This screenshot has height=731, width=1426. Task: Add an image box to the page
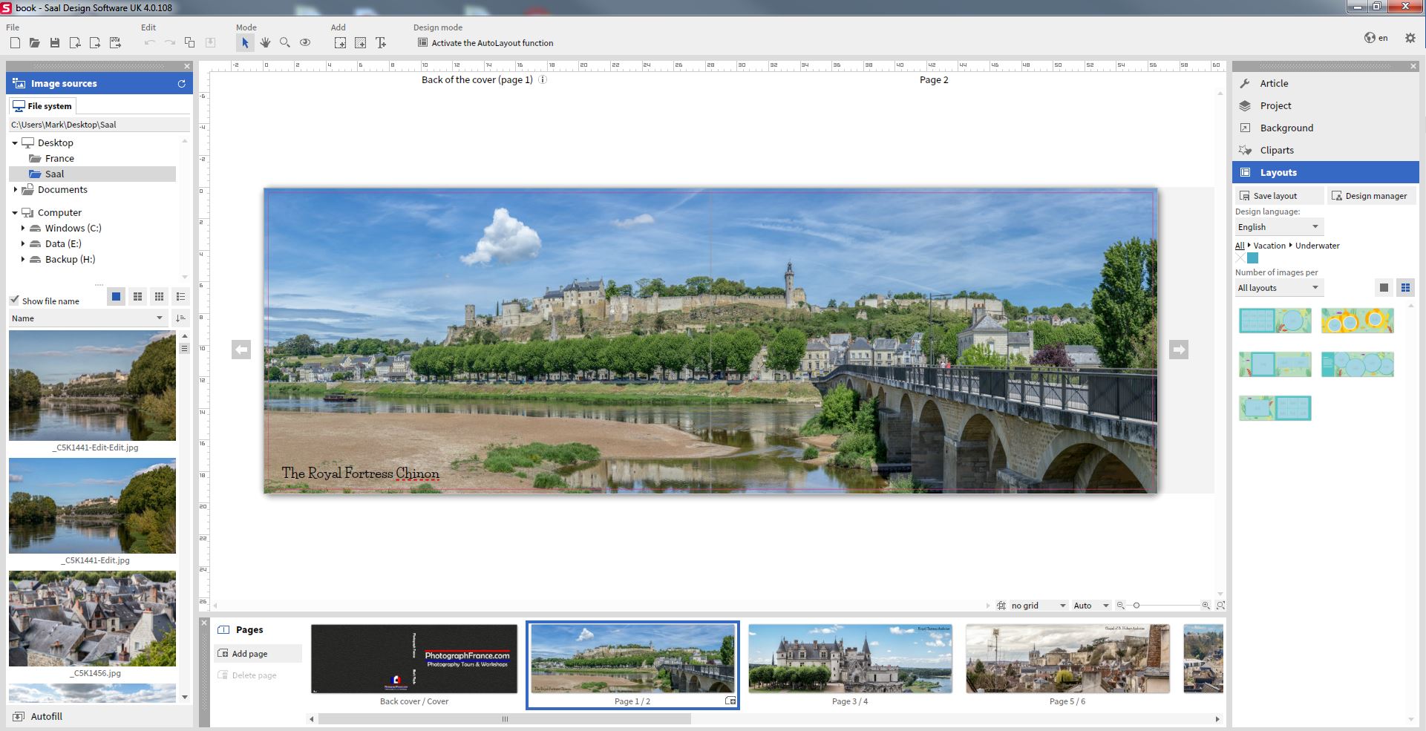[340, 43]
